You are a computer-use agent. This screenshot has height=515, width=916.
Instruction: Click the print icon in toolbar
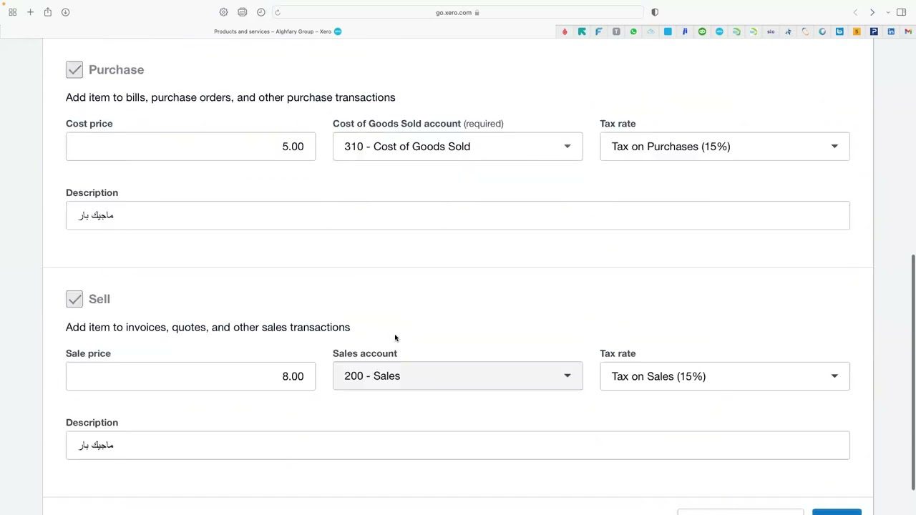pos(243,12)
